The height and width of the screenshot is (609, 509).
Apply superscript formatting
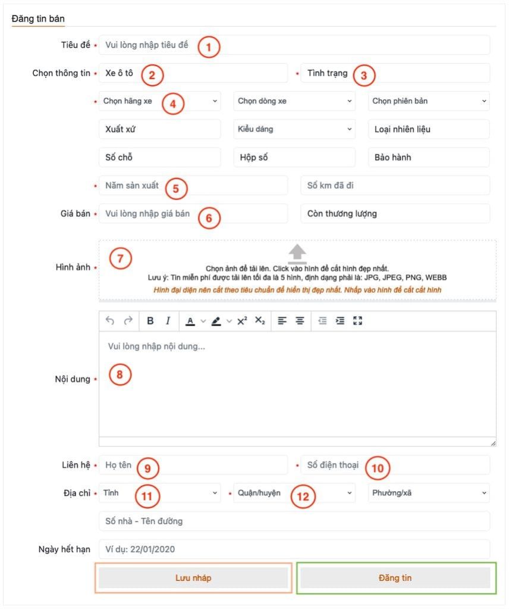point(242,321)
